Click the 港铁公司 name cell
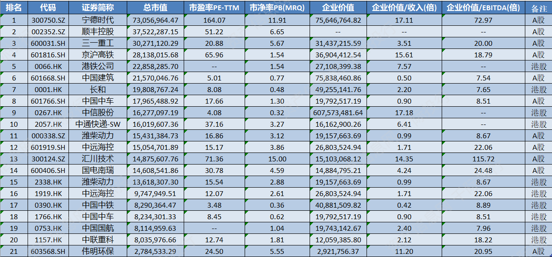The image size is (552, 257). [98, 66]
